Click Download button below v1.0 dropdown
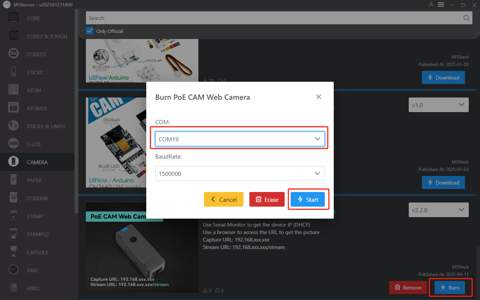The height and width of the screenshot is (300, 480). (x=443, y=183)
